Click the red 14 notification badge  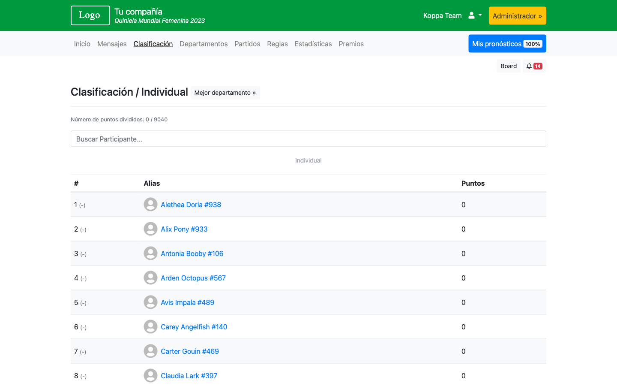538,66
